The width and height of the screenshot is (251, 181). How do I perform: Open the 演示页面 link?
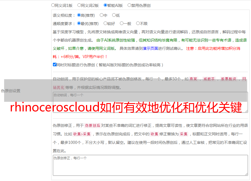150,48
